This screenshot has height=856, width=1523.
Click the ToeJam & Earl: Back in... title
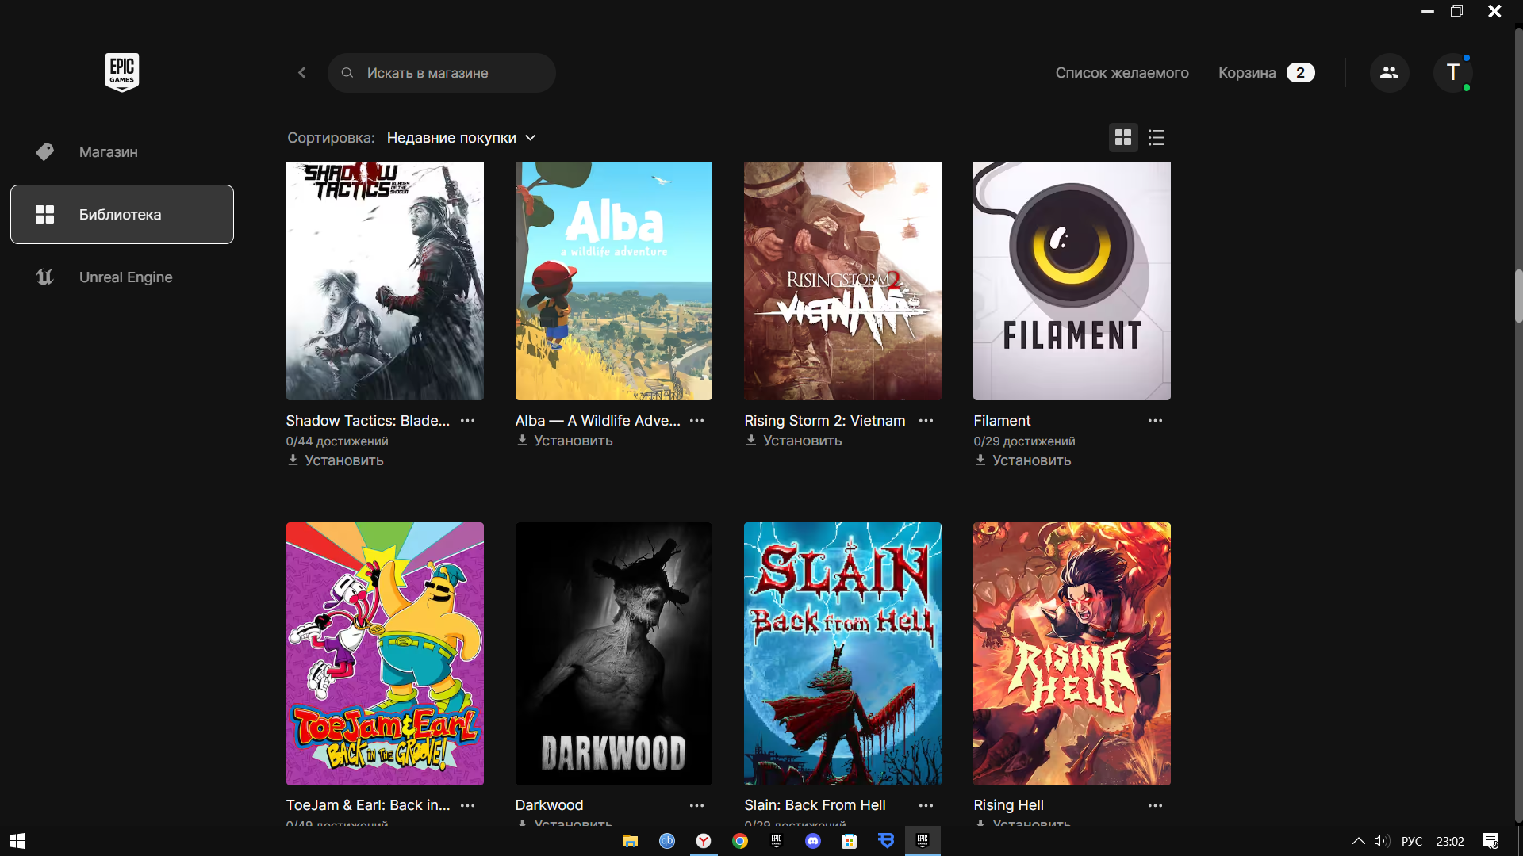pyautogui.click(x=367, y=805)
